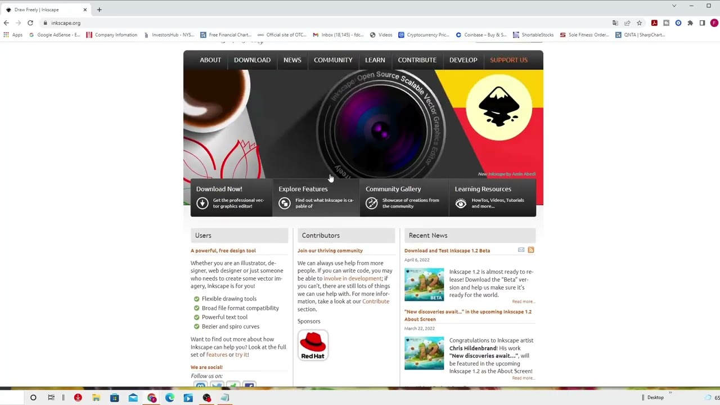Open the DOWNLOAD menu
The height and width of the screenshot is (405, 720).
[x=252, y=60]
